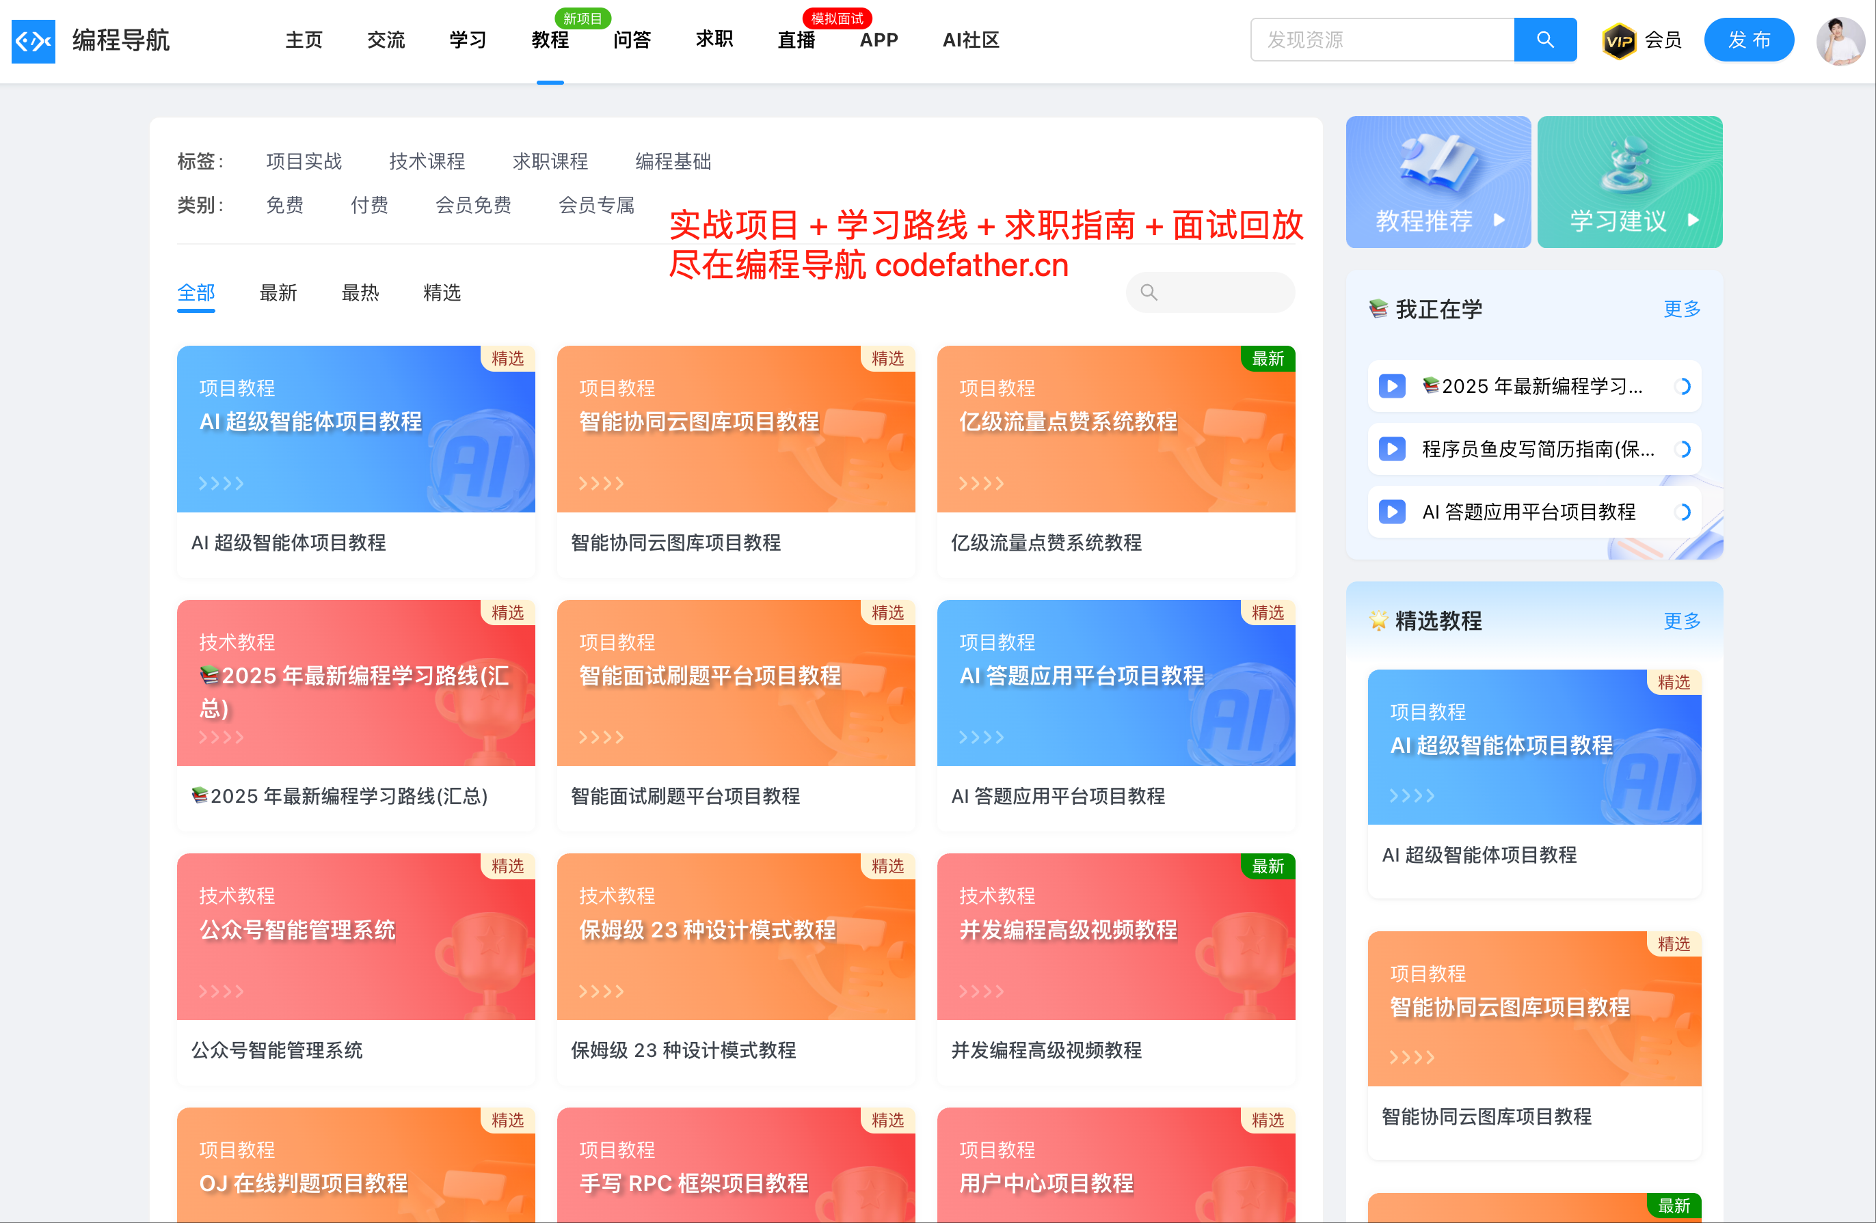Viewport: 1876px width, 1223px height.
Task: Click the 编程导航 logo icon
Action: (x=33, y=40)
